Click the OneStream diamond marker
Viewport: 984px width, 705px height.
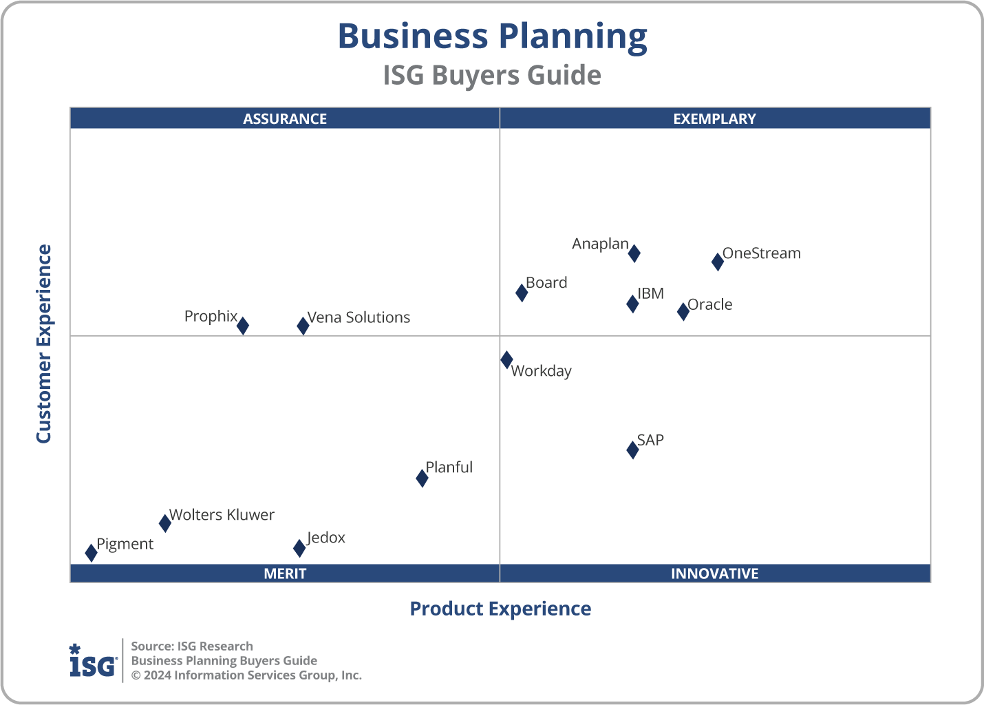(718, 262)
